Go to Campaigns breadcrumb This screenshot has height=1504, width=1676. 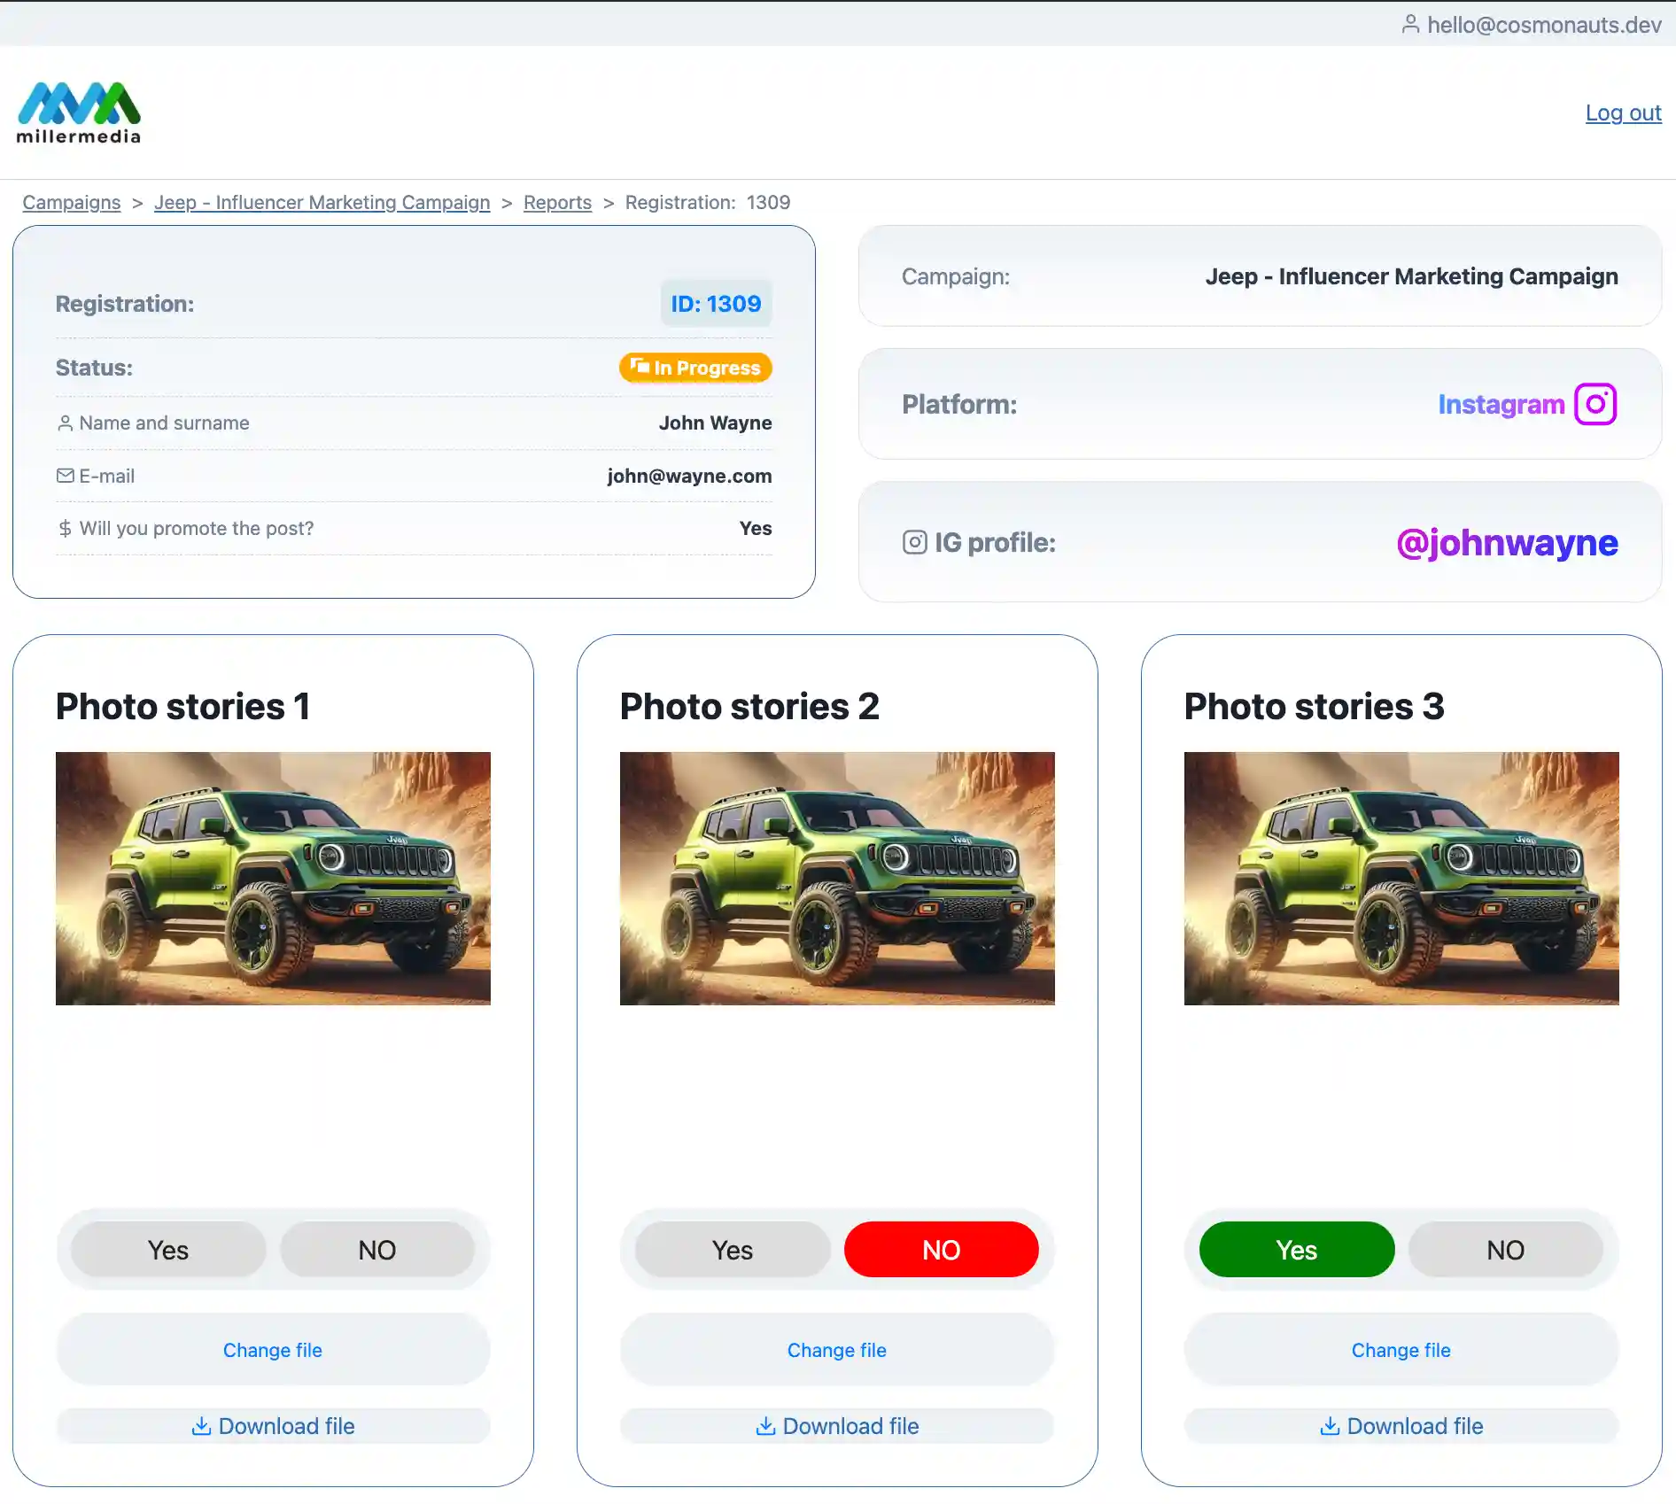[72, 203]
